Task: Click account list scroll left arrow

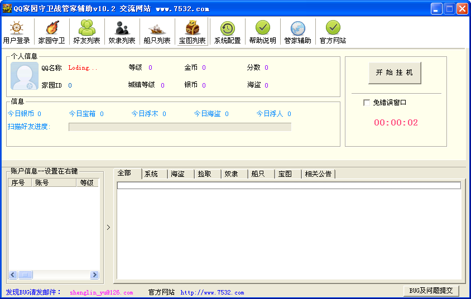Action: coord(13,274)
